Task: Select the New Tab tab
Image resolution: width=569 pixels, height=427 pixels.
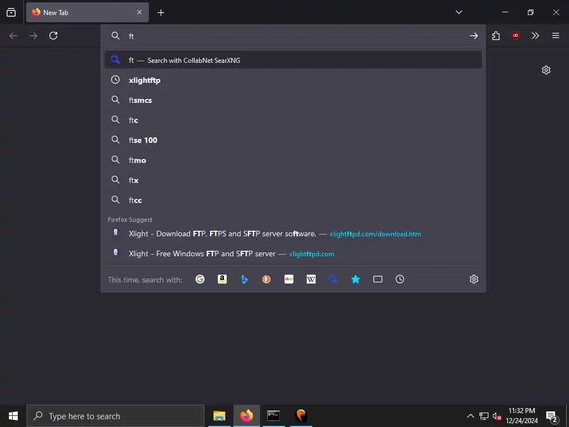Action: click(x=87, y=12)
